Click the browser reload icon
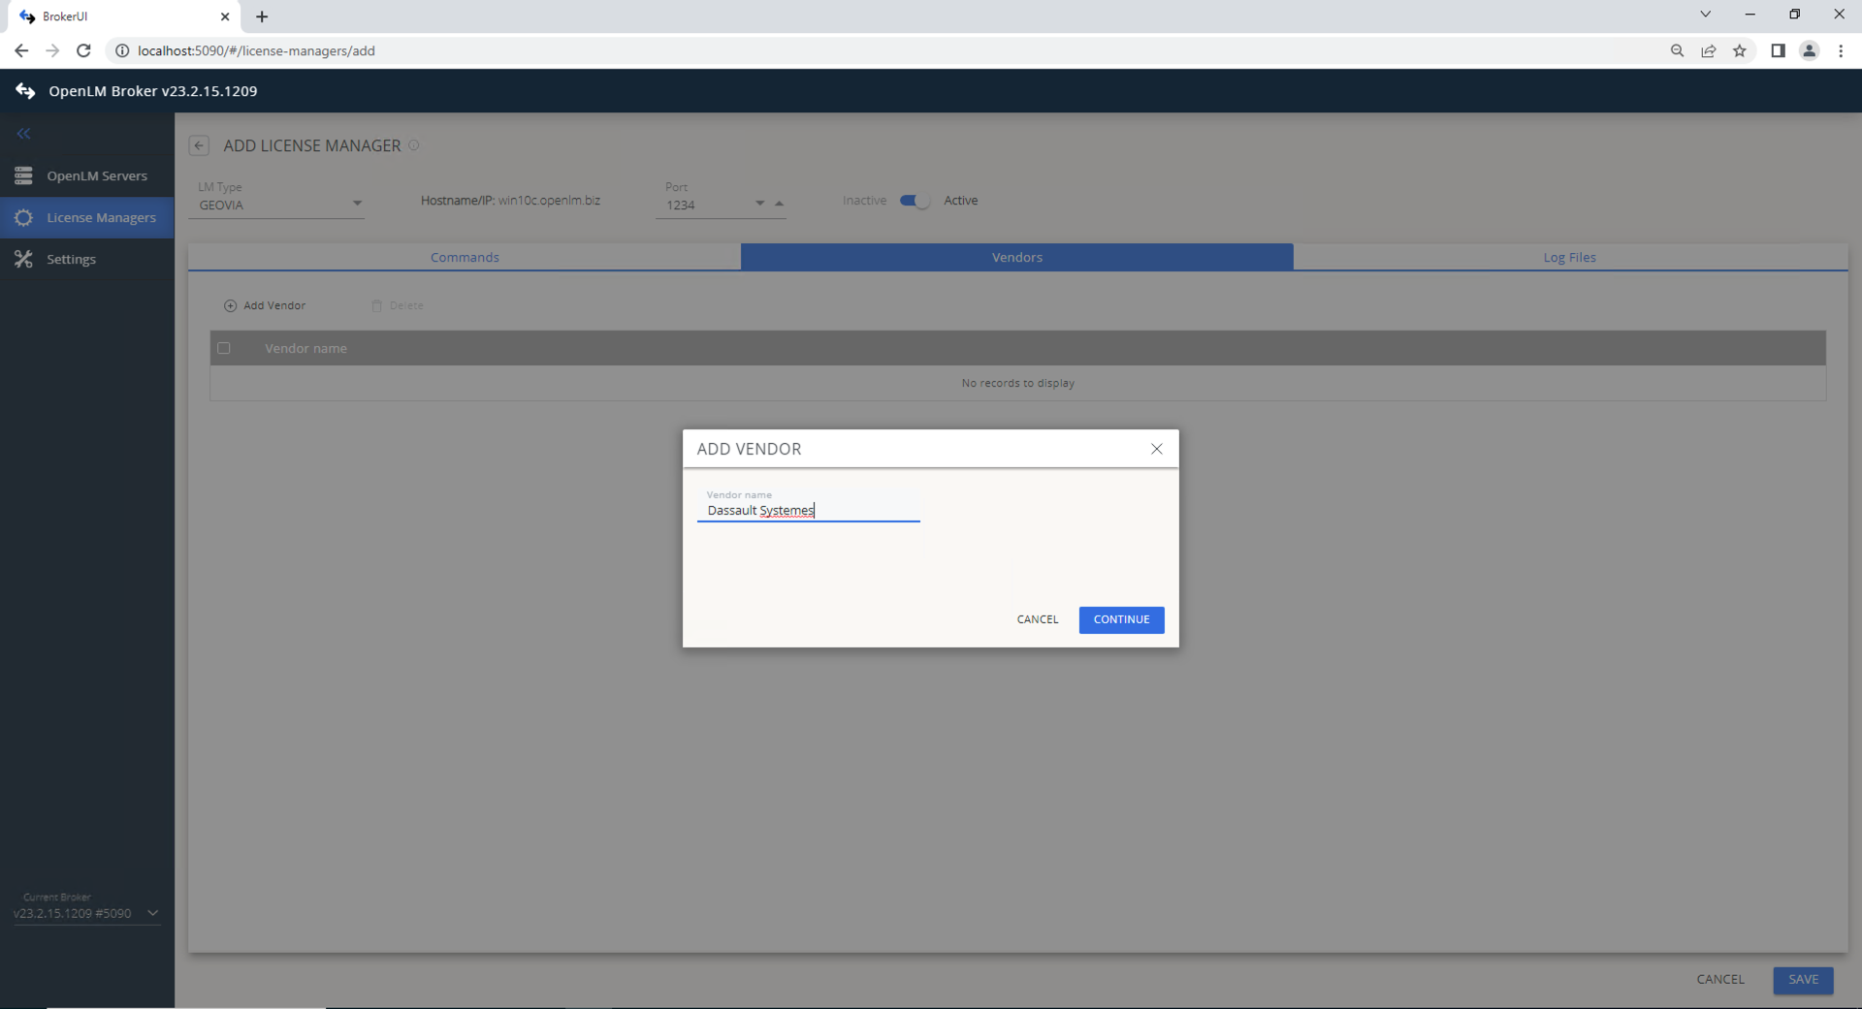Screen dimensions: 1862x1009 83,50
